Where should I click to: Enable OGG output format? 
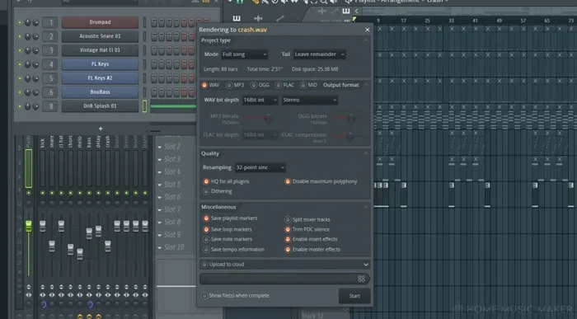pos(254,85)
